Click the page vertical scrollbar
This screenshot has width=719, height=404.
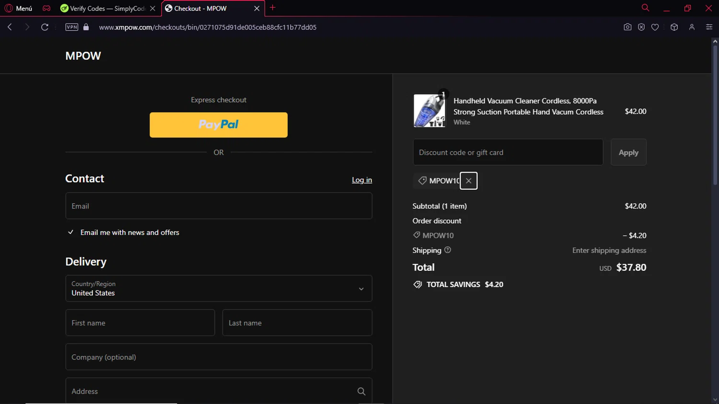[x=715, y=115]
